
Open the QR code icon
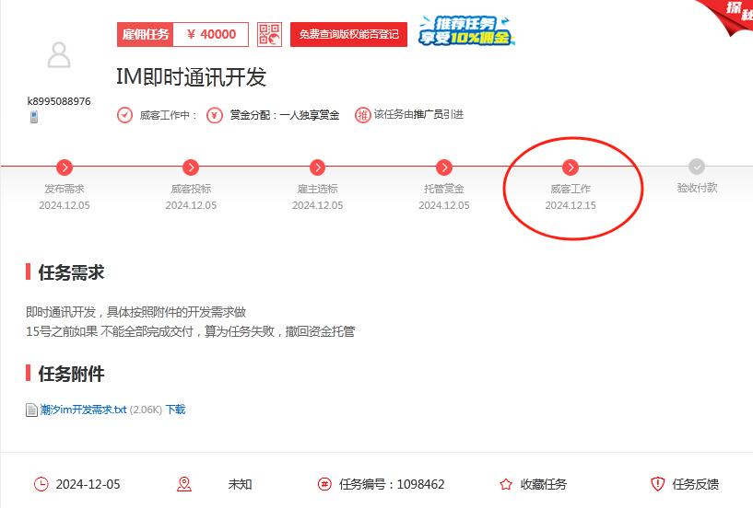pos(269,35)
